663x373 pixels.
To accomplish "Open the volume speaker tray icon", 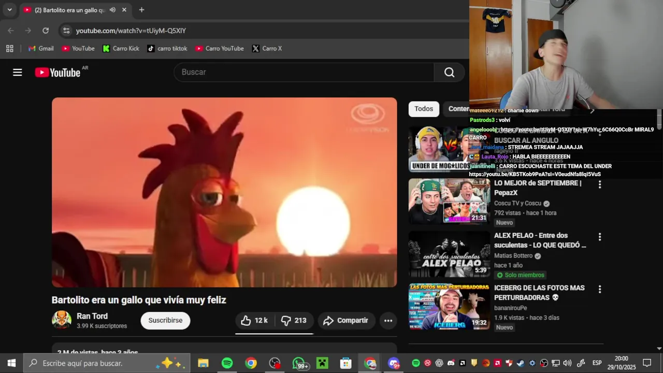I will (x=567, y=363).
